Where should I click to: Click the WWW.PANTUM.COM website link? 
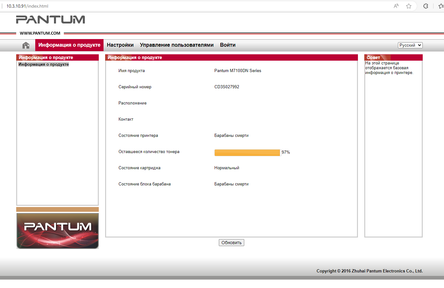click(x=40, y=33)
